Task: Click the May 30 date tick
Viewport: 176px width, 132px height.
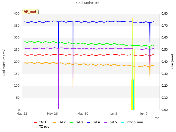Action: tap(83, 114)
